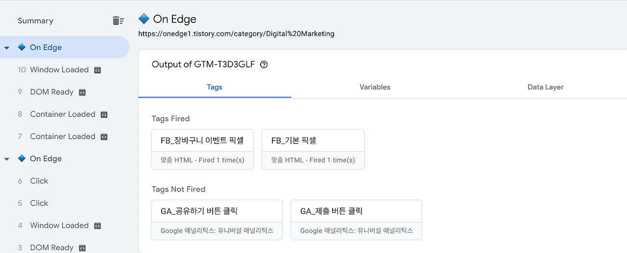Open the Summary view
The image size is (627, 253).
click(x=35, y=21)
